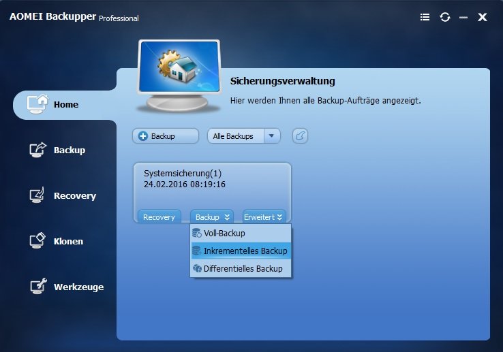Click the Inkrementelles Backup database icon
The image size is (503, 352).
point(197,251)
